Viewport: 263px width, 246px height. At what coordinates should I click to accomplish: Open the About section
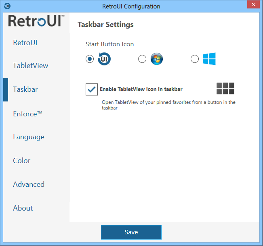coord(23,208)
